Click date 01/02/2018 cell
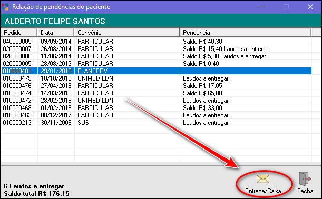This screenshot has height=199, width=322. click(56, 108)
